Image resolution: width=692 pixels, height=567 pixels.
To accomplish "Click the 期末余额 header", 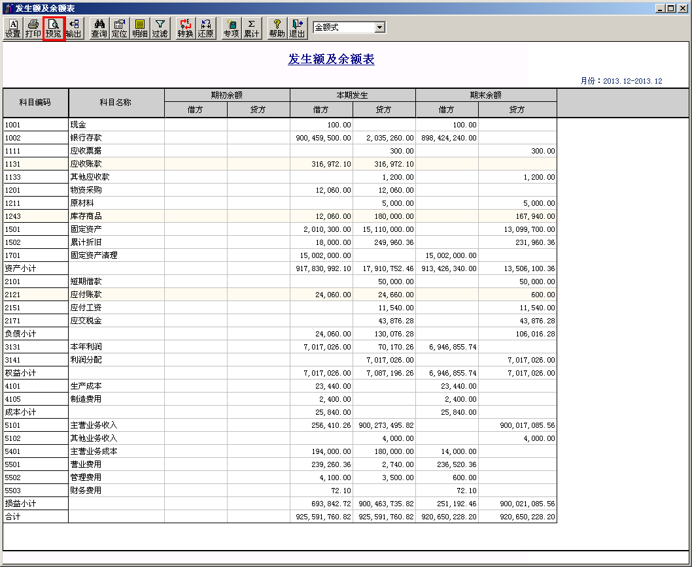I will pos(486,95).
